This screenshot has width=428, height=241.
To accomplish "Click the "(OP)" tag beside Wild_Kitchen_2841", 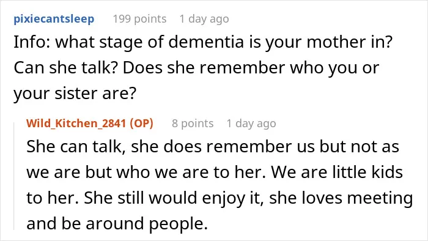I will coord(141,124).
